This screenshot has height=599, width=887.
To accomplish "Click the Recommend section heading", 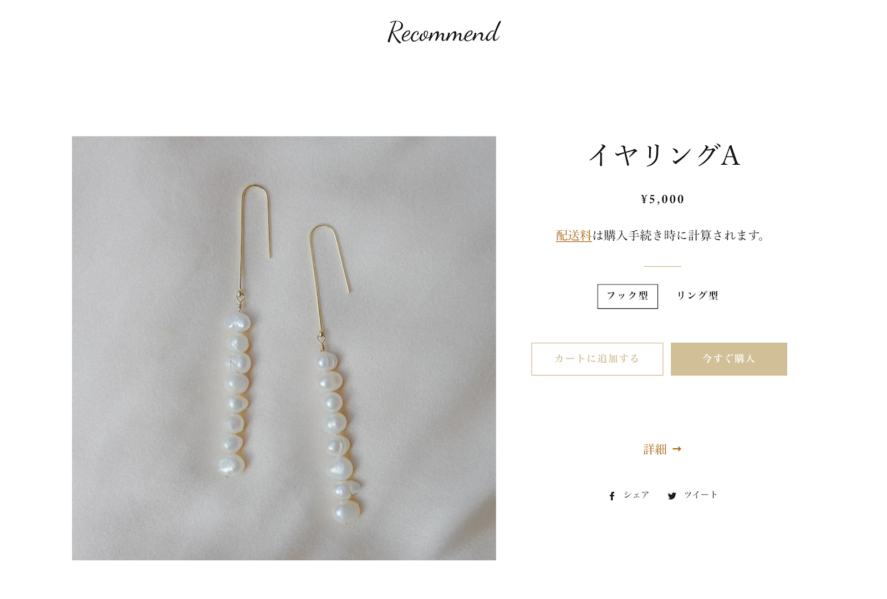I will pos(443,32).
